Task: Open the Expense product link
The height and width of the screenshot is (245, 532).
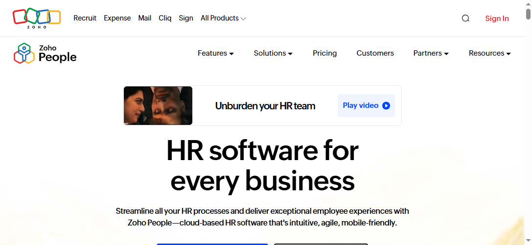Action: click(117, 18)
